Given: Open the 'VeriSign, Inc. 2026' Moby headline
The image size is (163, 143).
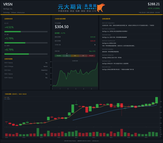Looking at the screenshot, I should tap(114, 37).
